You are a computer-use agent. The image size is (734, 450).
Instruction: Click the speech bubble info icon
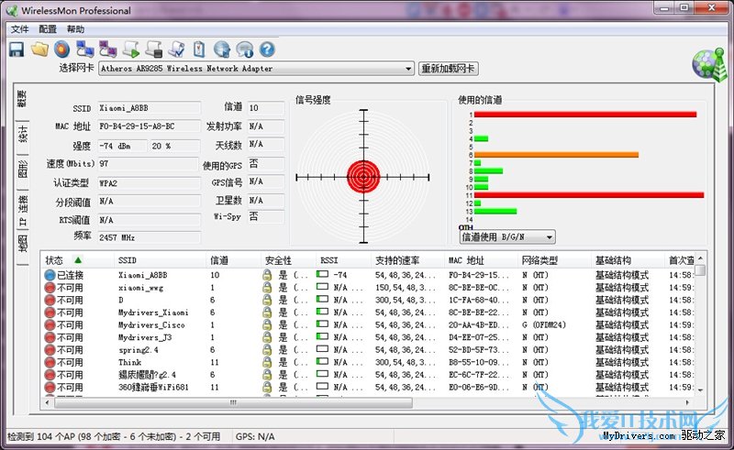pos(244,49)
